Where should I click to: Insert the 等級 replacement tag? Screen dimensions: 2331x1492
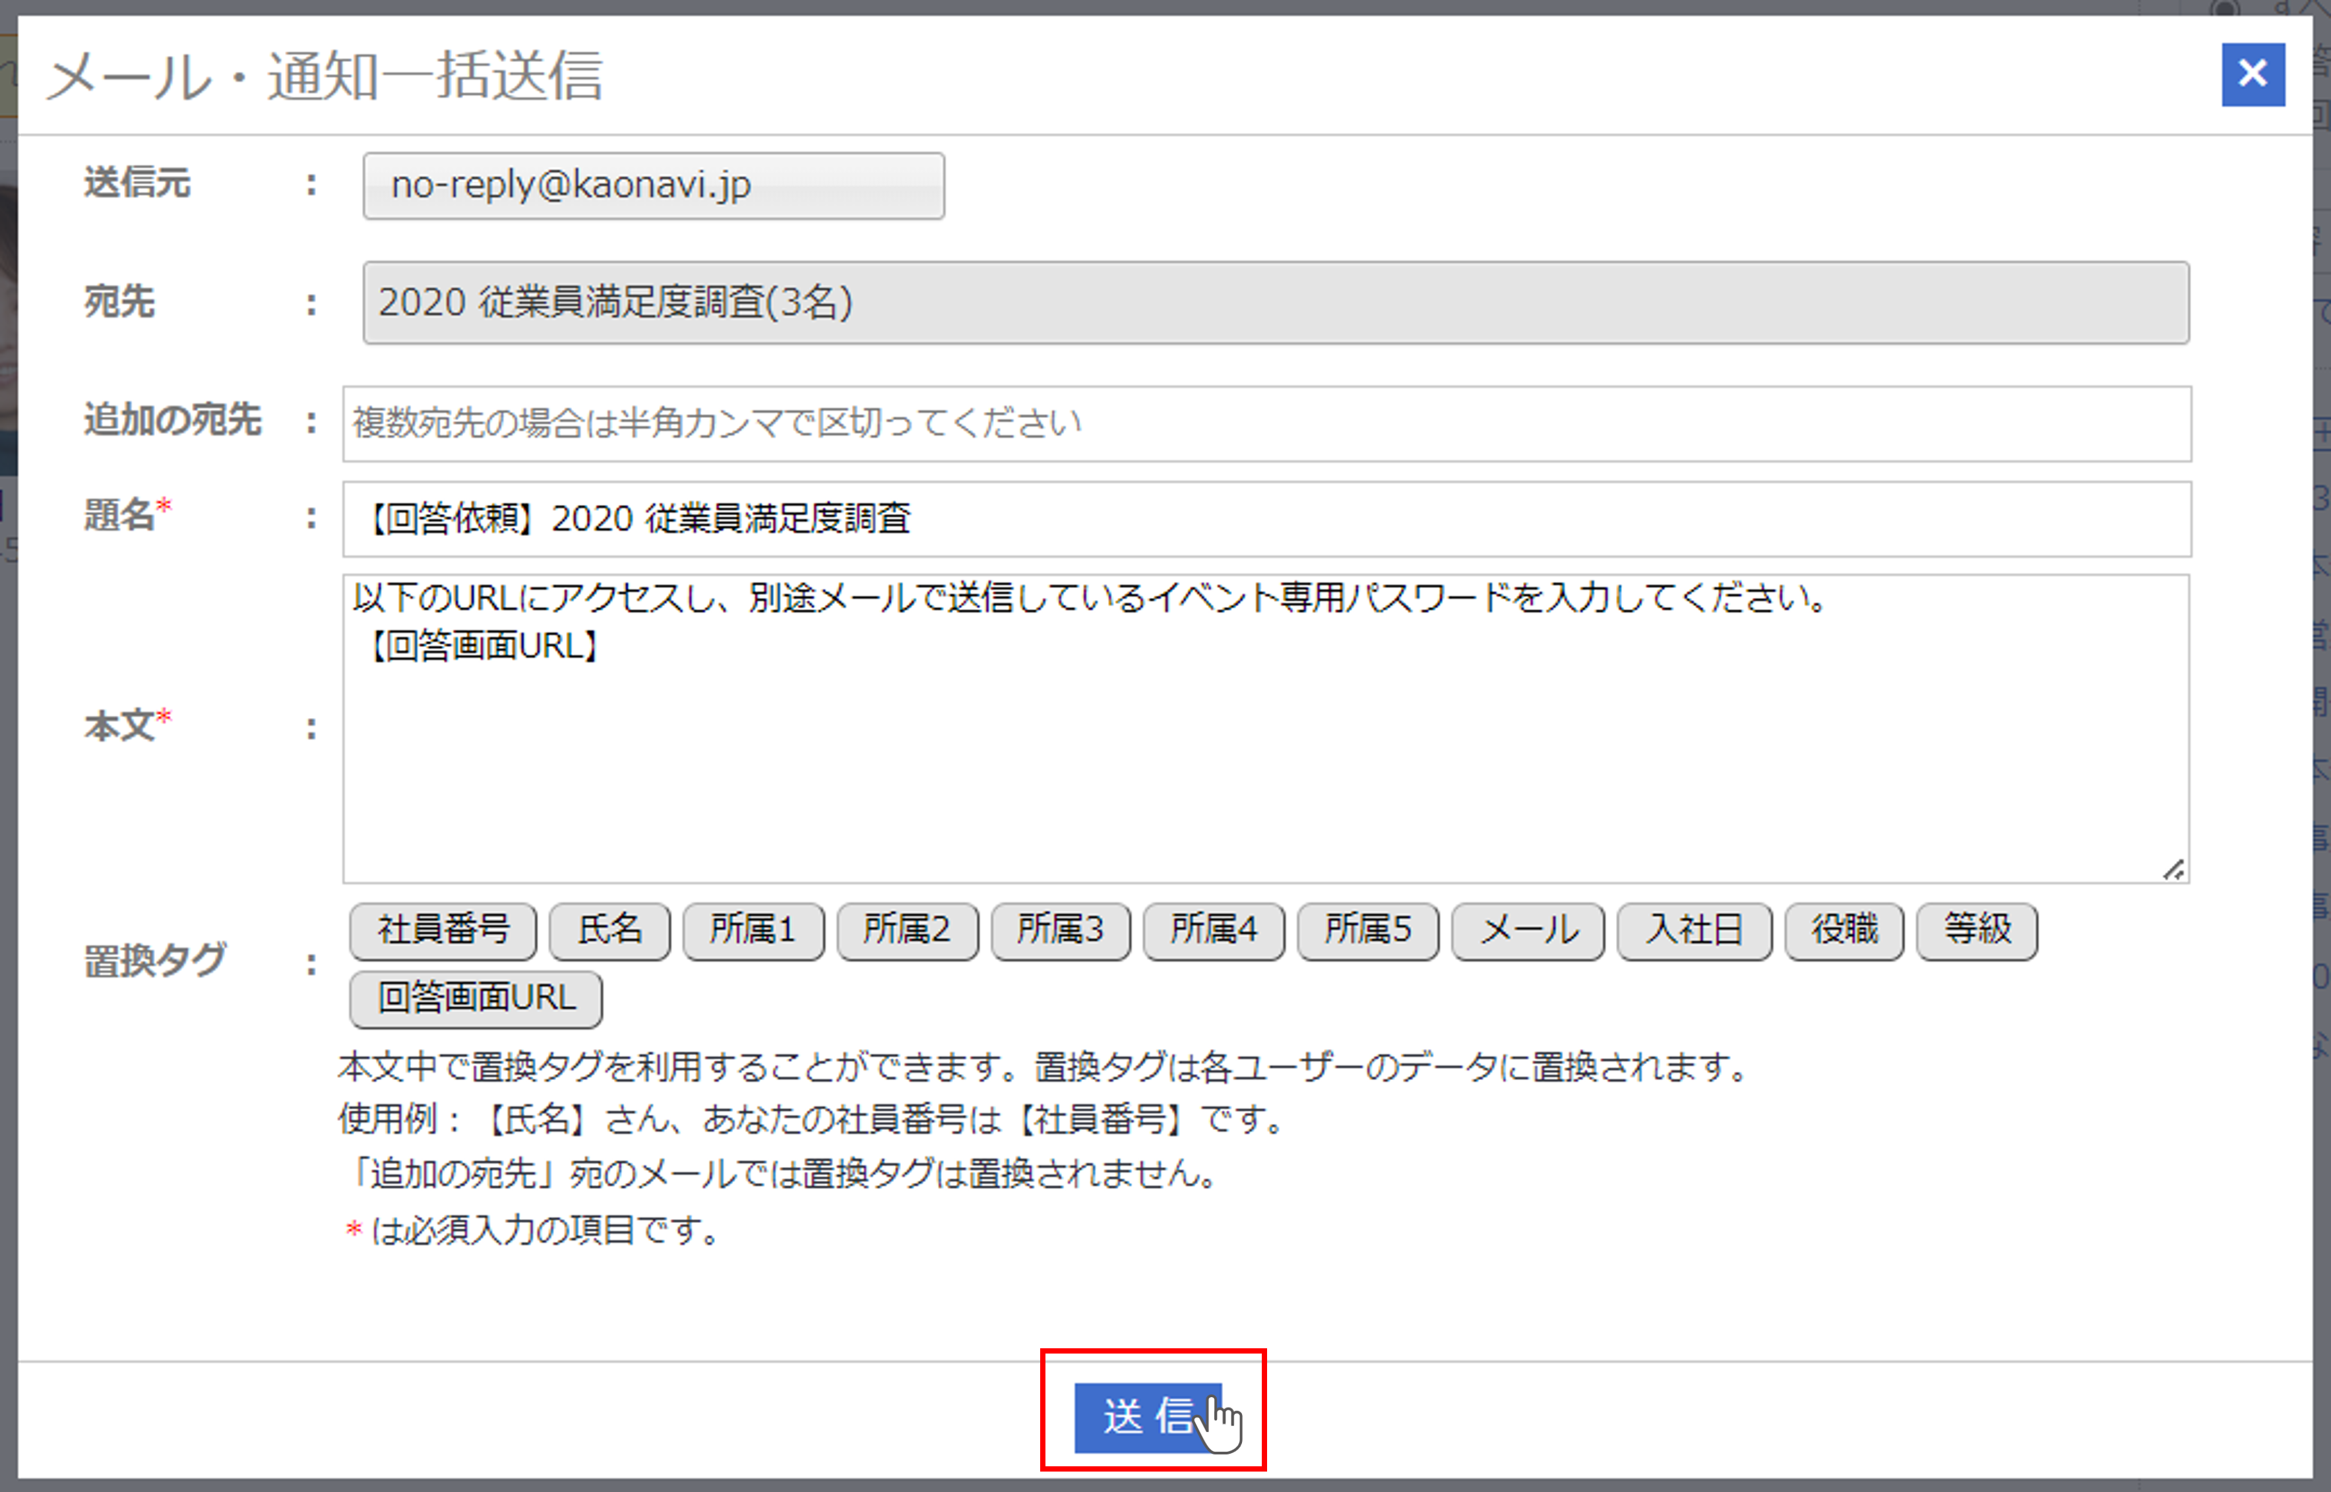(1976, 930)
